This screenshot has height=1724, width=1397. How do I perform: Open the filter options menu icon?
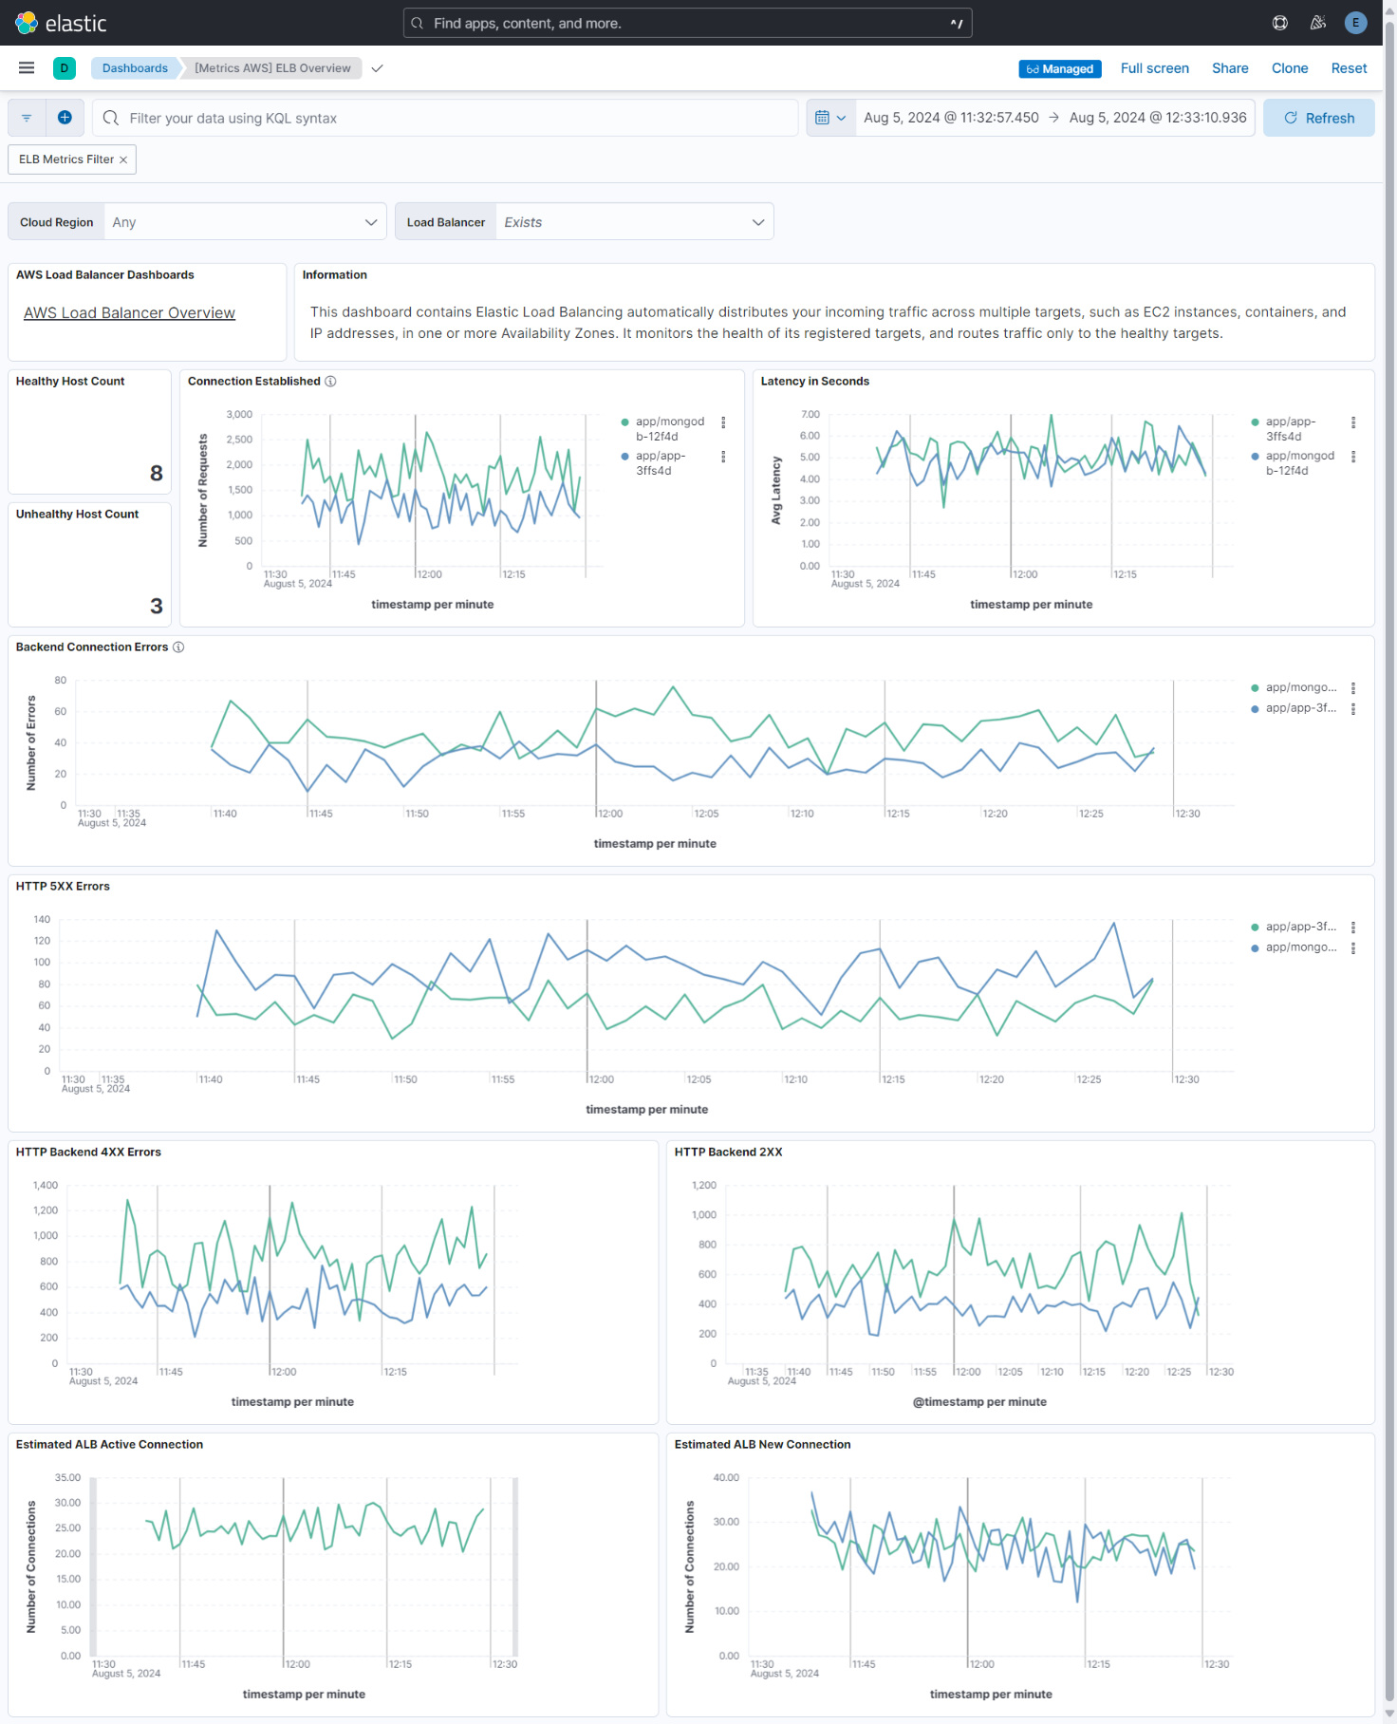tap(27, 118)
